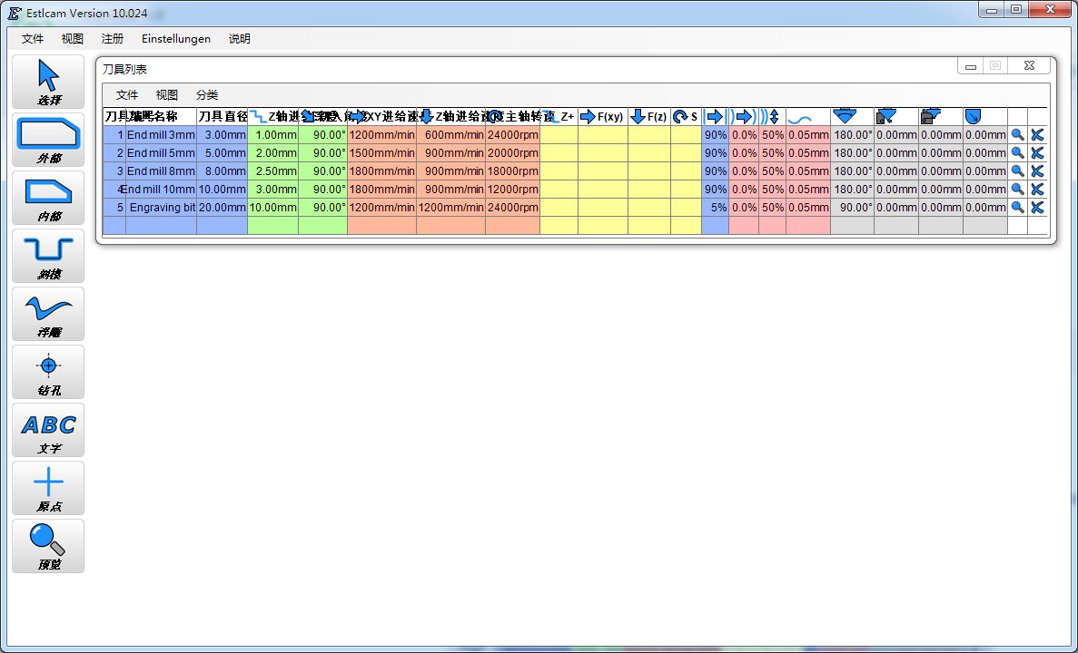This screenshot has width=1078, height=653.
Task: Click the F(xy) column header icon
Action: coord(602,117)
